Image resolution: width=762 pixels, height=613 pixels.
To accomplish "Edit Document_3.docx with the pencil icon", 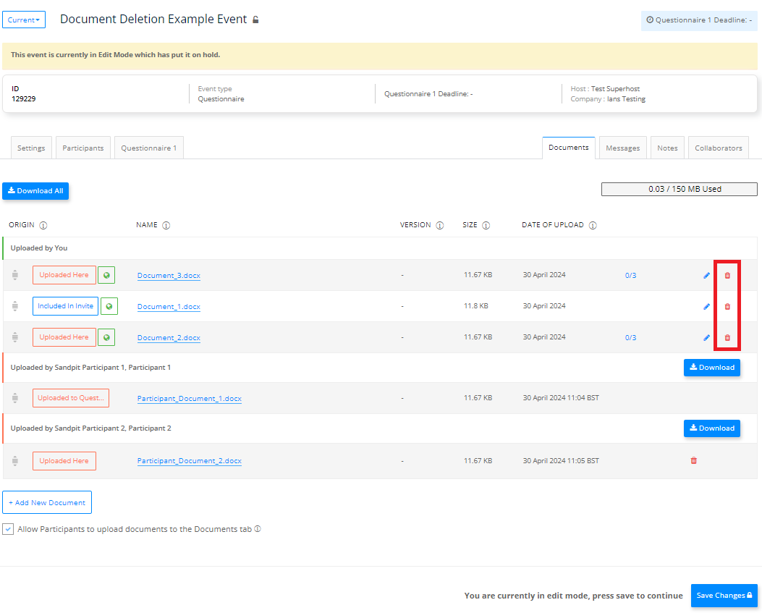I will (x=706, y=276).
